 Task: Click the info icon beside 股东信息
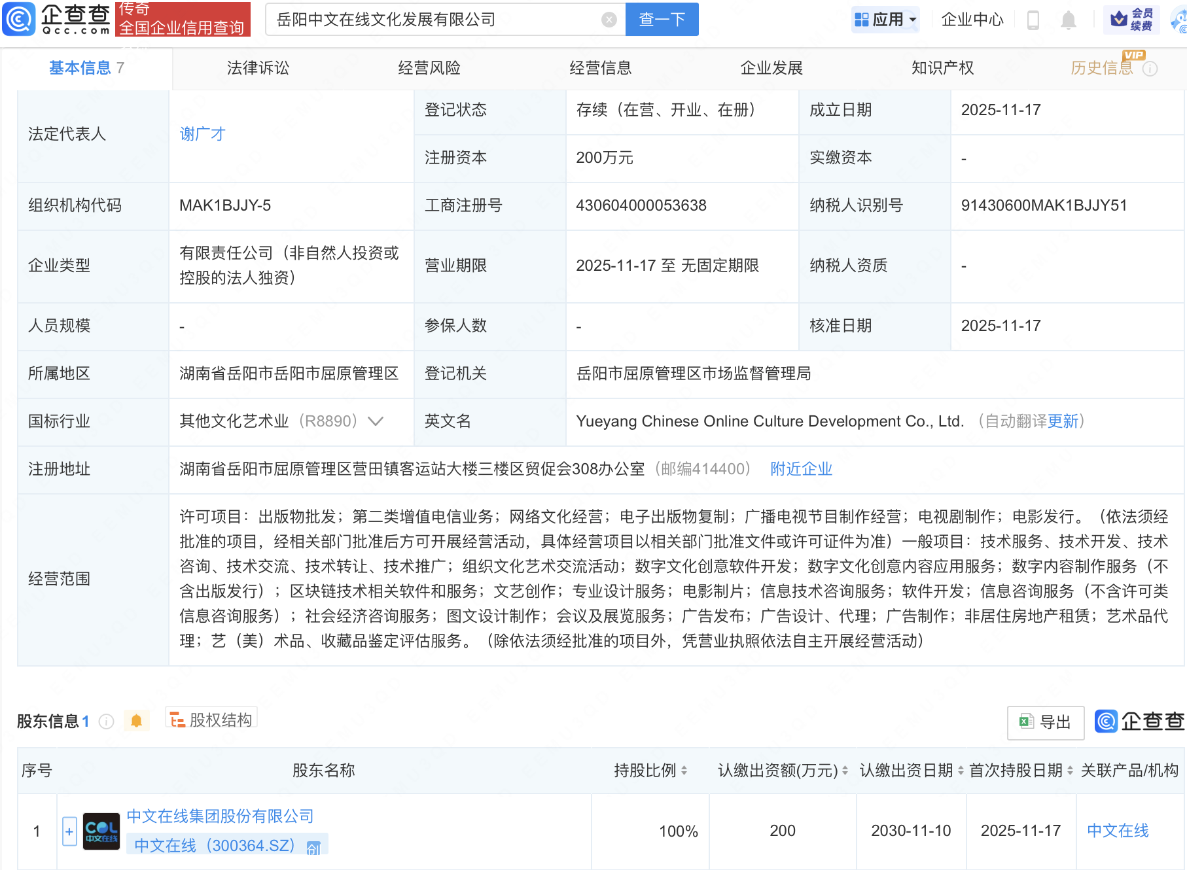106,722
